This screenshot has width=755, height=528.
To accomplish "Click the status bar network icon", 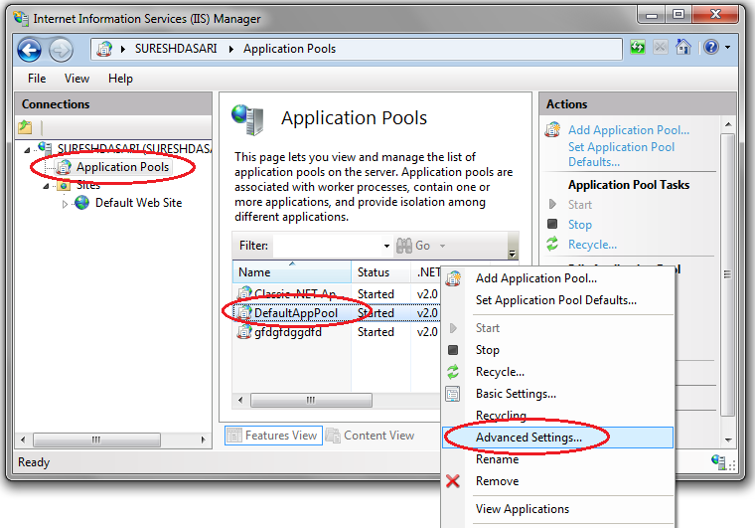I will [x=719, y=462].
